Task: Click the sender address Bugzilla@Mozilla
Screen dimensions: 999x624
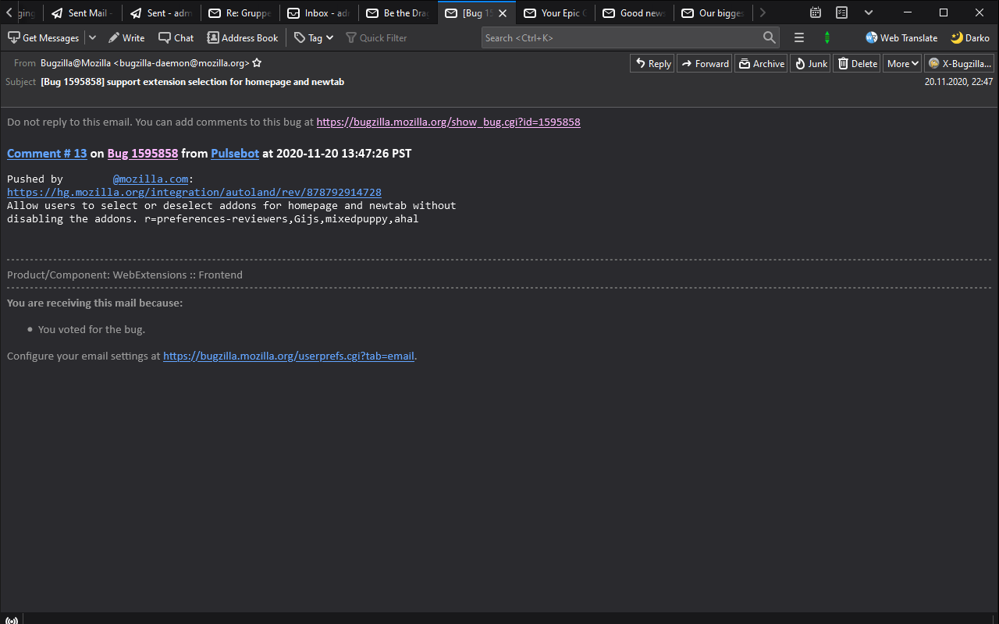Action: pos(145,63)
